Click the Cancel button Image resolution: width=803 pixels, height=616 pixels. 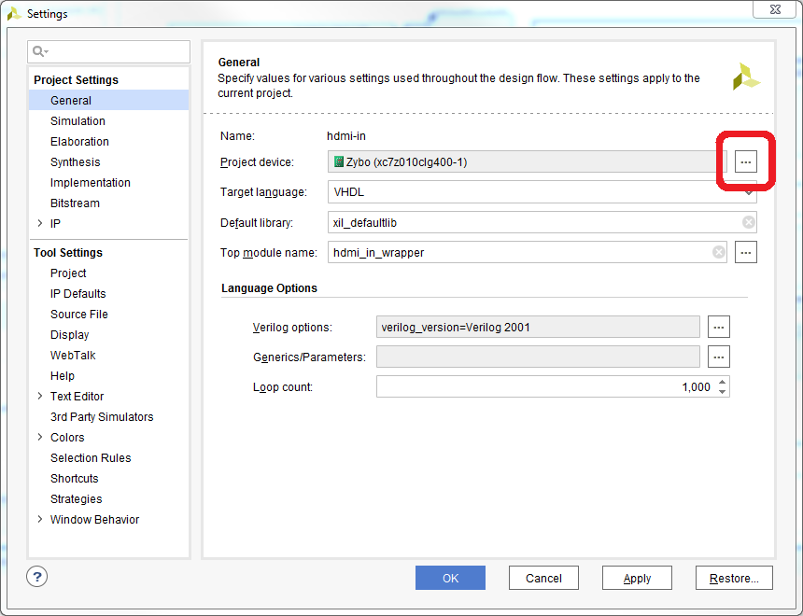coord(543,578)
